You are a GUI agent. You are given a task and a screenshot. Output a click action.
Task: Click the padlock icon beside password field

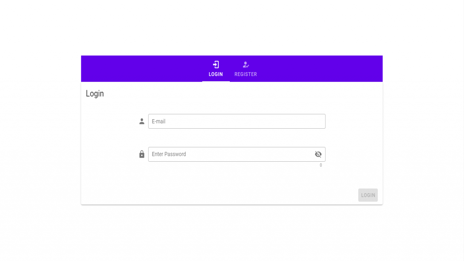click(142, 154)
